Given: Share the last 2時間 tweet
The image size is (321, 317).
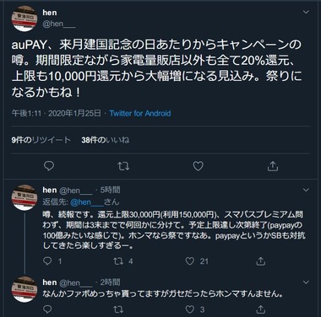Looking at the screenshot, I should 261,309.
